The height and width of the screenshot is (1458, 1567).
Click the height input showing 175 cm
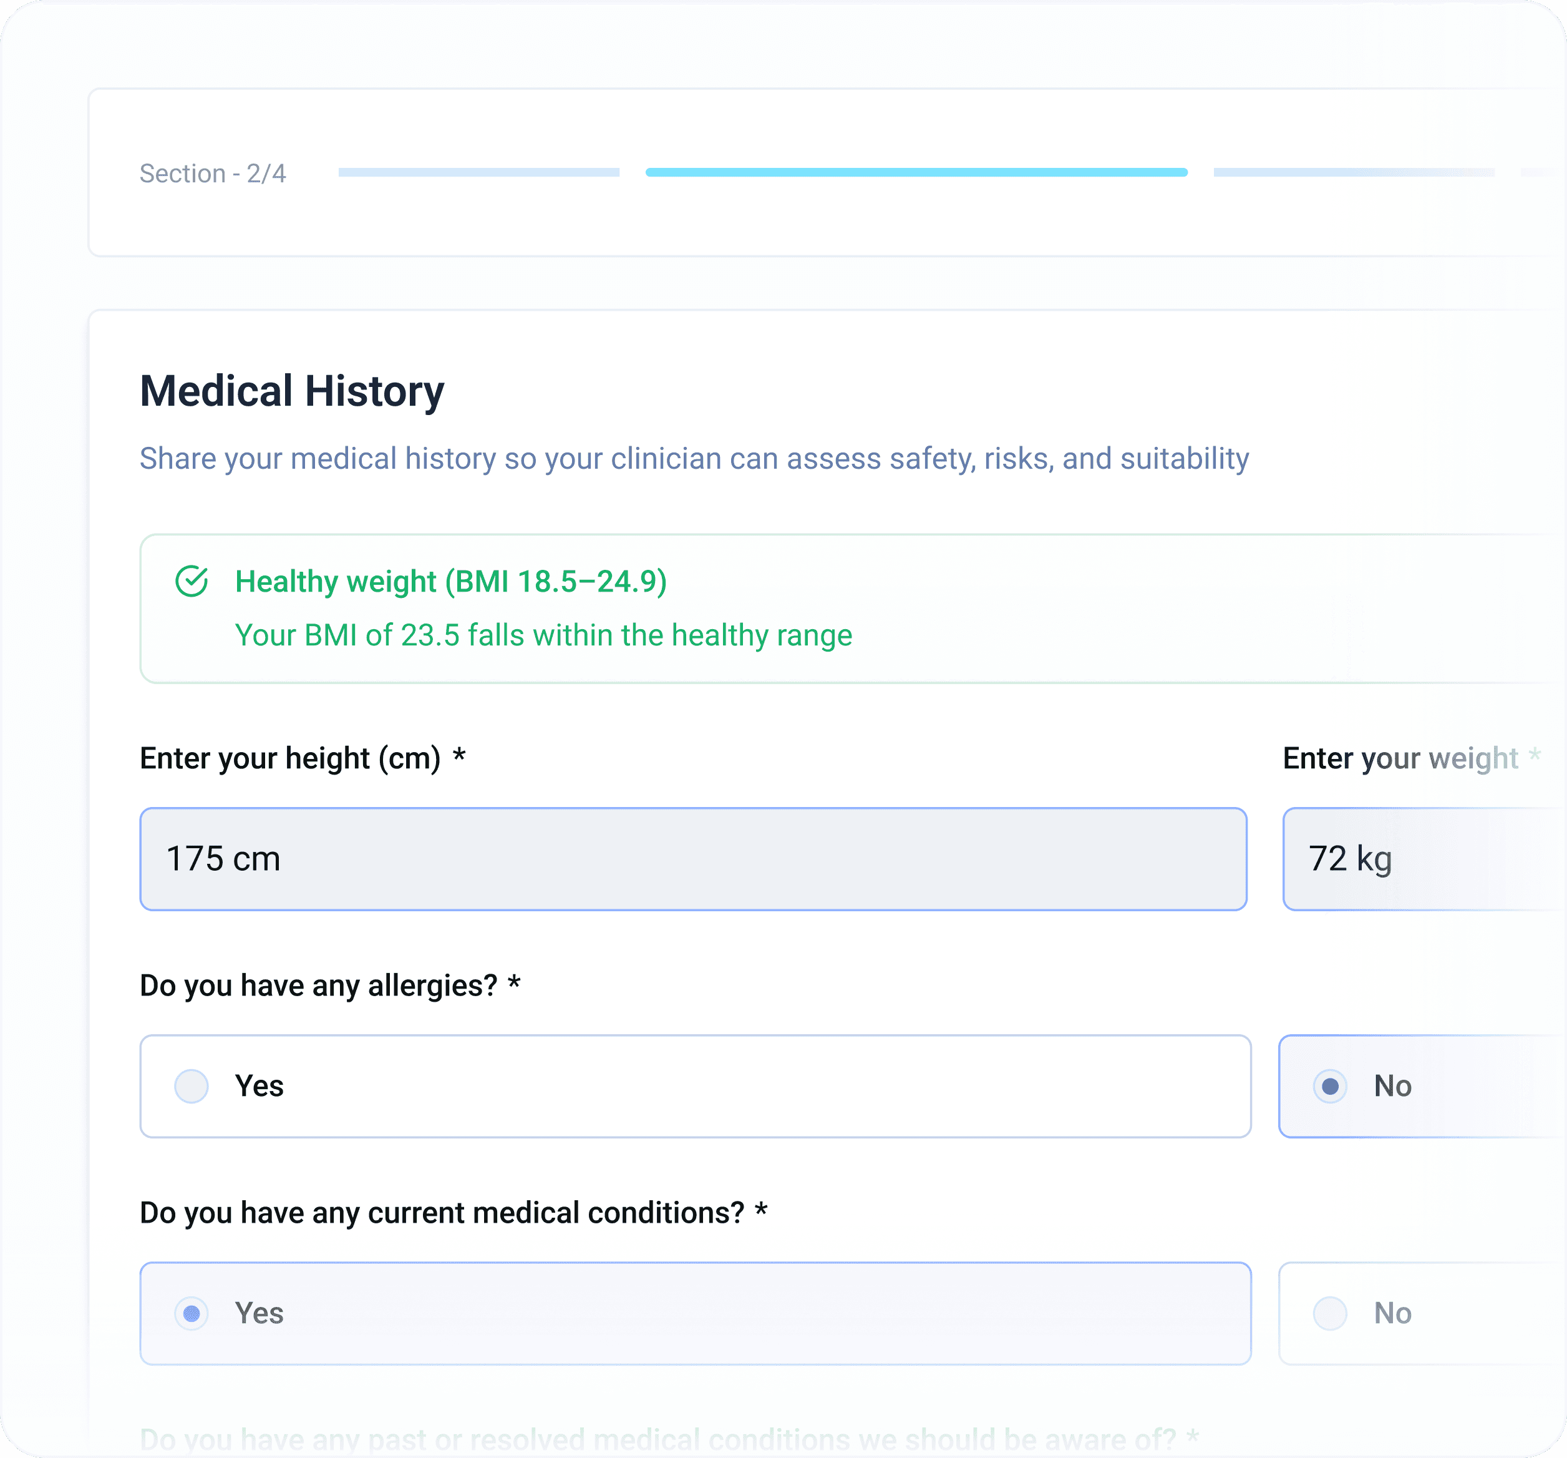click(x=694, y=859)
